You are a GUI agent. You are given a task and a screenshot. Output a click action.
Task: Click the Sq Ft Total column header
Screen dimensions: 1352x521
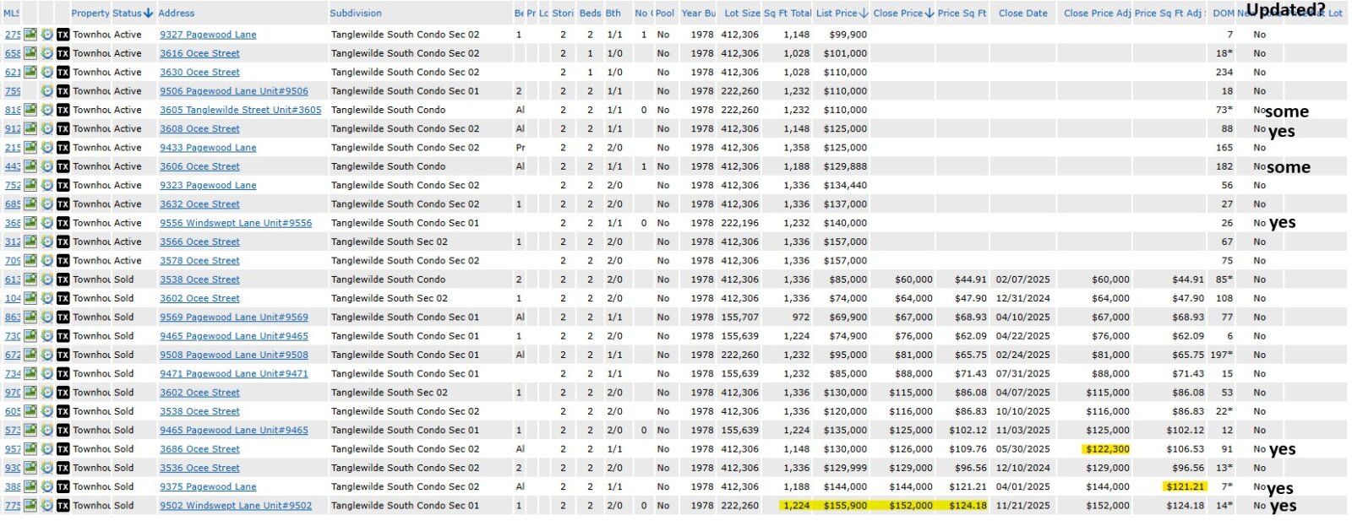pyautogui.click(x=787, y=14)
